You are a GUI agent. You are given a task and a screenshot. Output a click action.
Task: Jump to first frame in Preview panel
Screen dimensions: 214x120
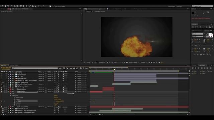pyautogui.click(x=193, y=27)
